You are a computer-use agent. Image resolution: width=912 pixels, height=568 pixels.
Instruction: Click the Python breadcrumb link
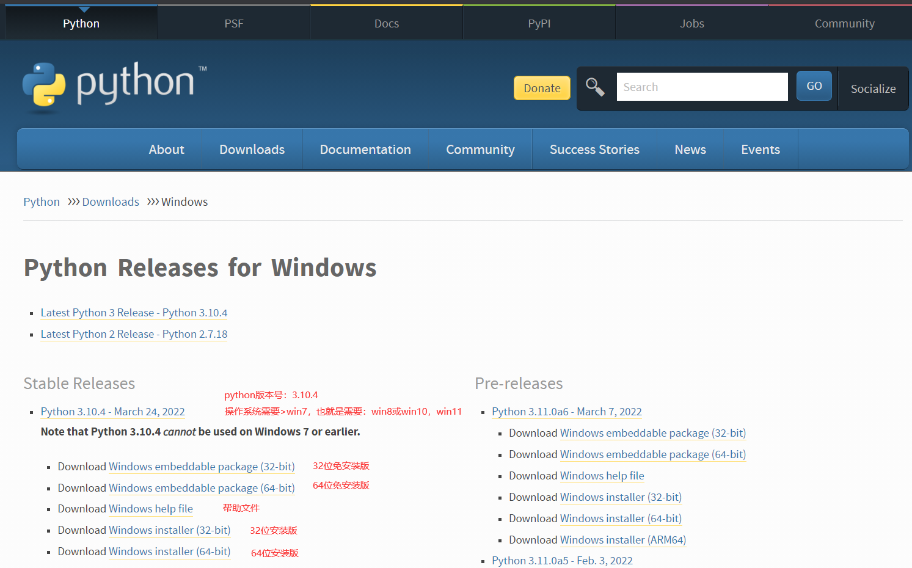[x=42, y=202]
